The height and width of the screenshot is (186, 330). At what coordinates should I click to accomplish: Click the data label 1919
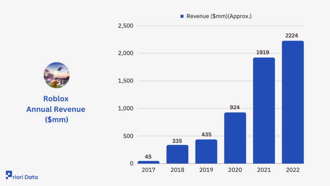[263, 52]
